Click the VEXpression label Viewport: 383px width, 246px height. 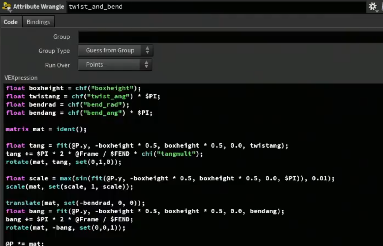tap(21, 78)
